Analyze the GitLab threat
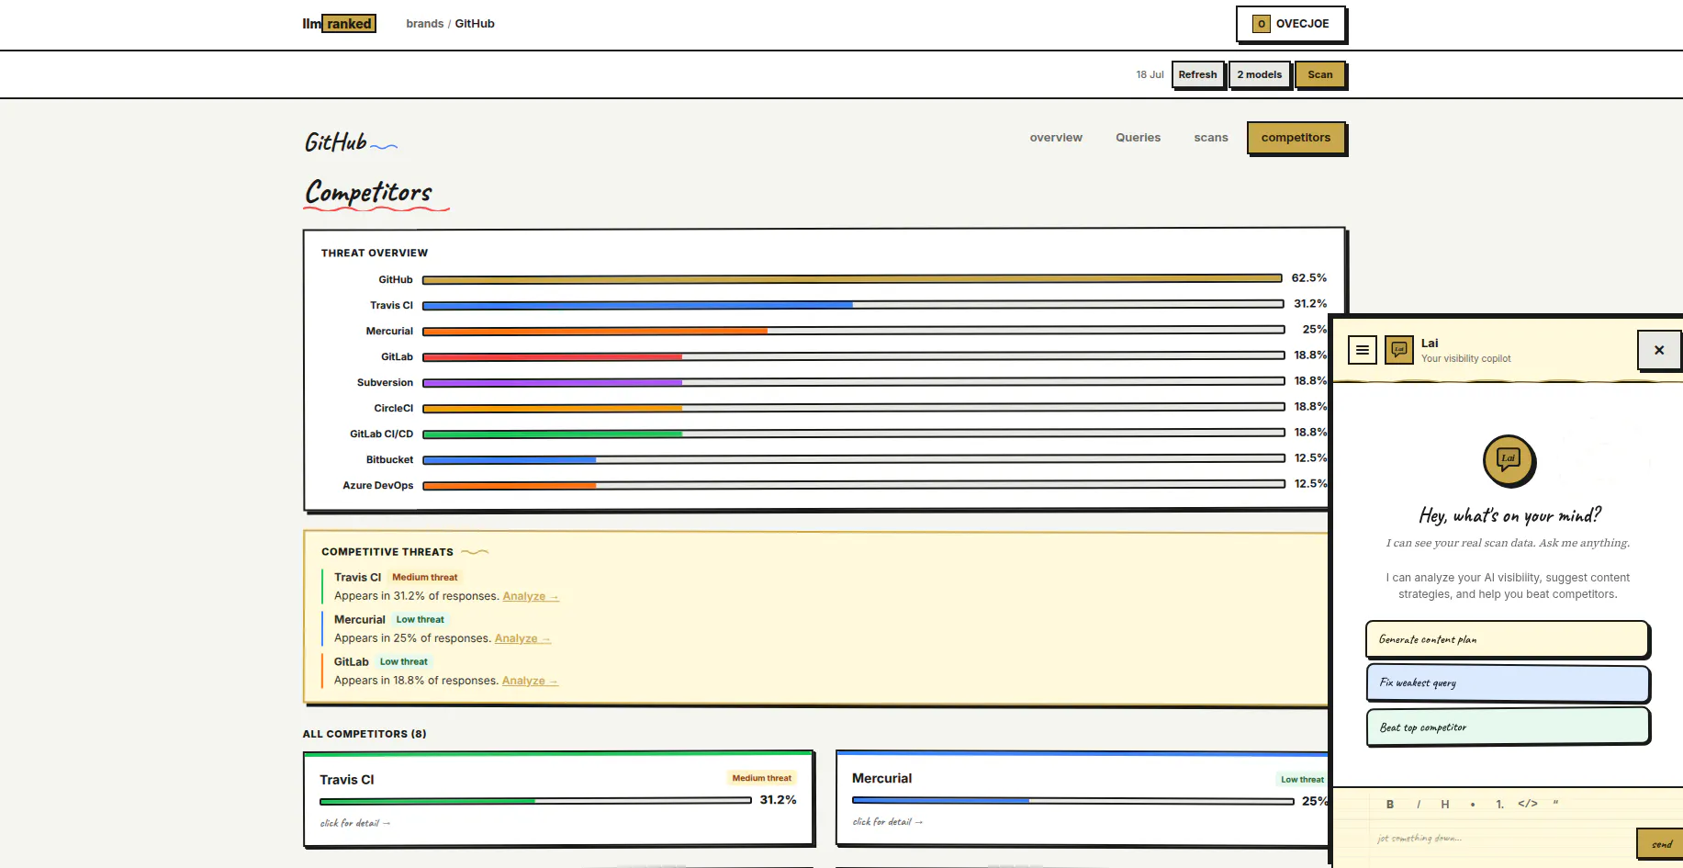1683x868 pixels. click(x=530, y=681)
